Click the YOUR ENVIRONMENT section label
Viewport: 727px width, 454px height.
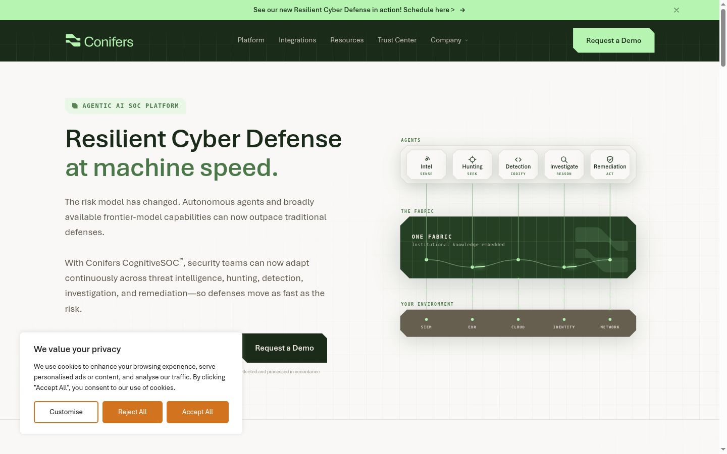(x=427, y=304)
